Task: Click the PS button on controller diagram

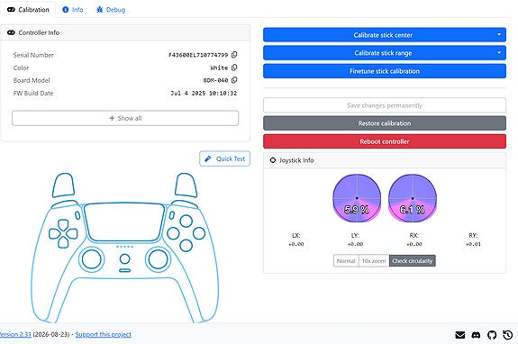Action: point(124,258)
